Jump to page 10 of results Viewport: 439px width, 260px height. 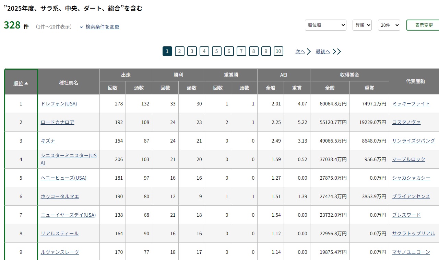click(x=278, y=52)
